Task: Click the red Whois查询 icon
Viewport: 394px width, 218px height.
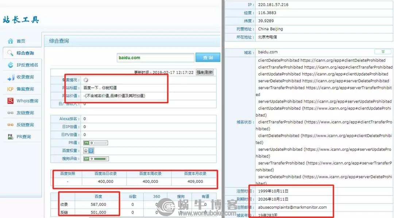Action: click(x=10, y=101)
